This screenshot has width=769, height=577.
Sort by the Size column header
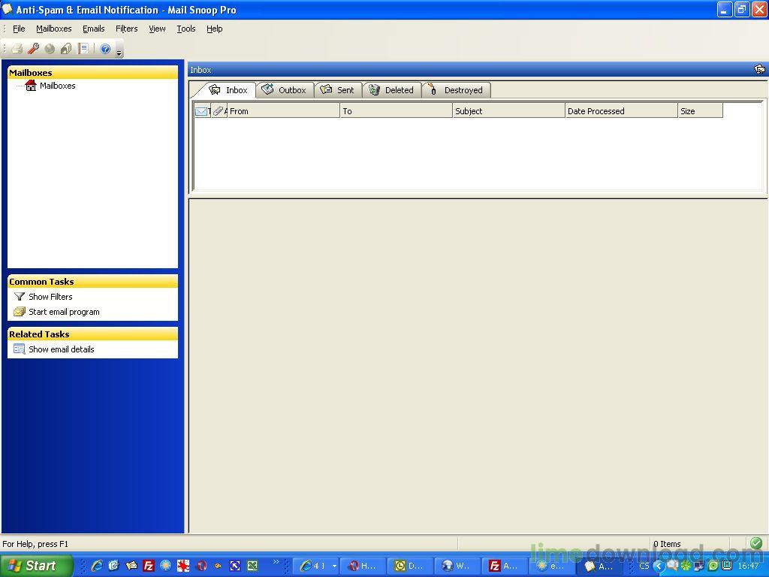tap(701, 111)
